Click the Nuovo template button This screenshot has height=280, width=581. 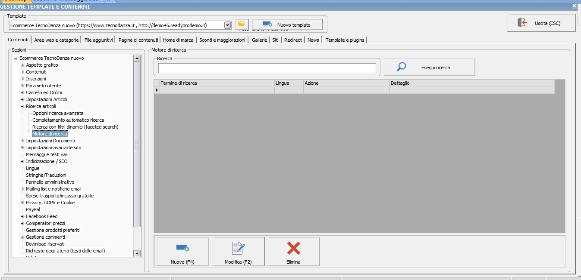click(288, 25)
